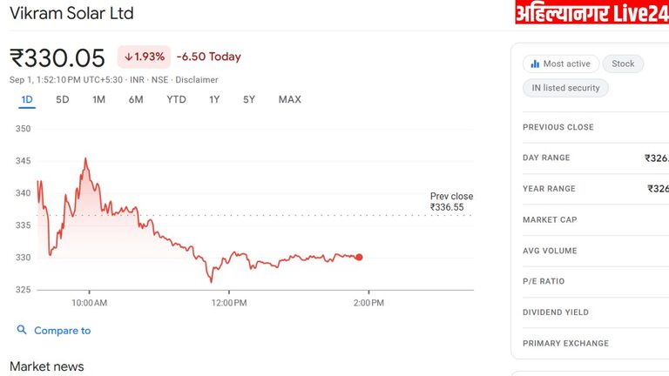
Task: Show the 1Y price history
Action: [x=214, y=99]
